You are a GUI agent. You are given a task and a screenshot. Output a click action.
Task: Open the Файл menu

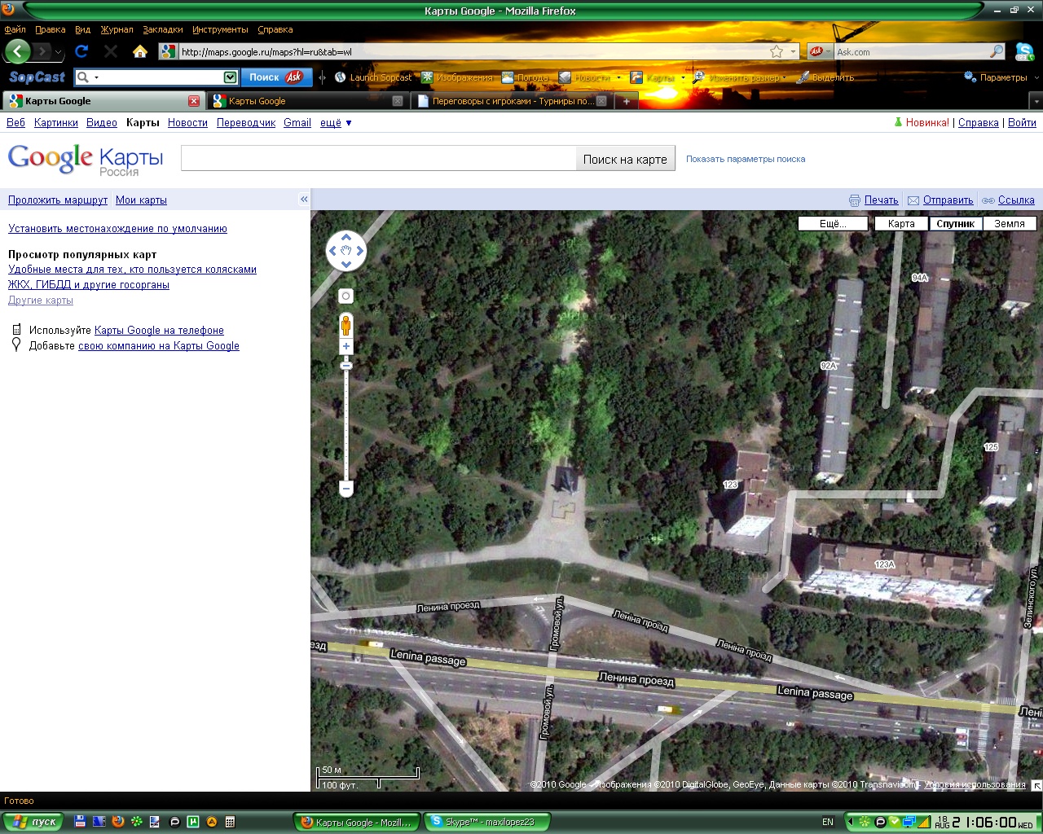(15, 29)
